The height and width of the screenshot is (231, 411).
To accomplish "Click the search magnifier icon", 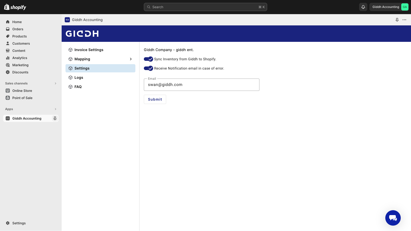I will 149,7.
